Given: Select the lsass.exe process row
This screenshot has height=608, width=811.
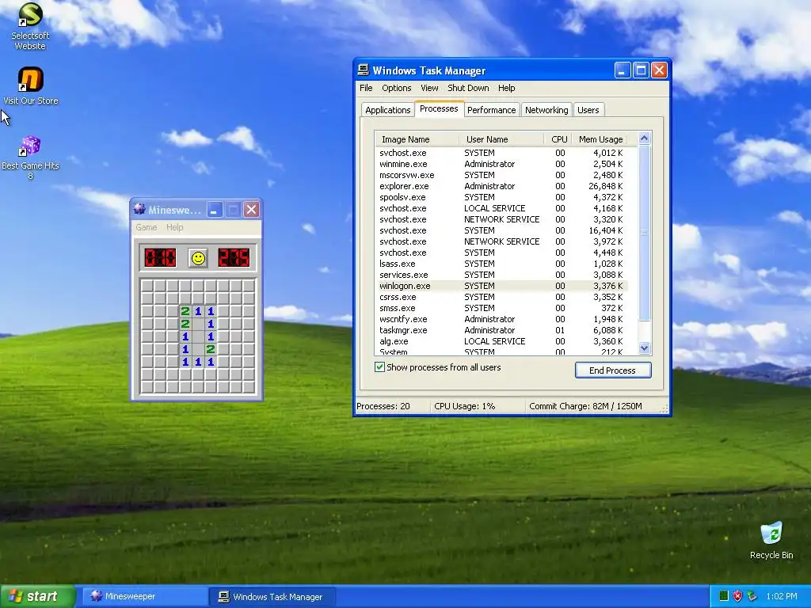Looking at the screenshot, I should 501,264.
